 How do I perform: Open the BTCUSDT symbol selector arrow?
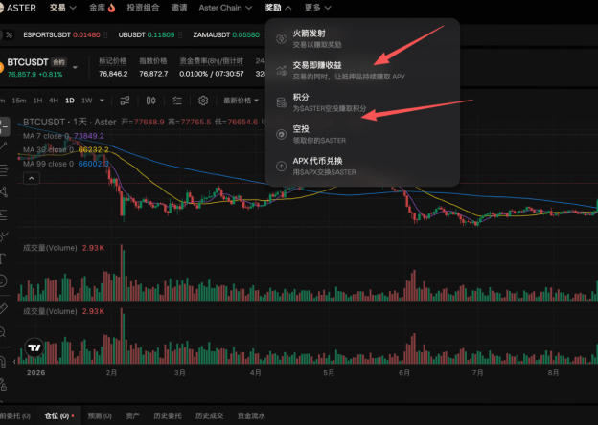tap(75, 67)
